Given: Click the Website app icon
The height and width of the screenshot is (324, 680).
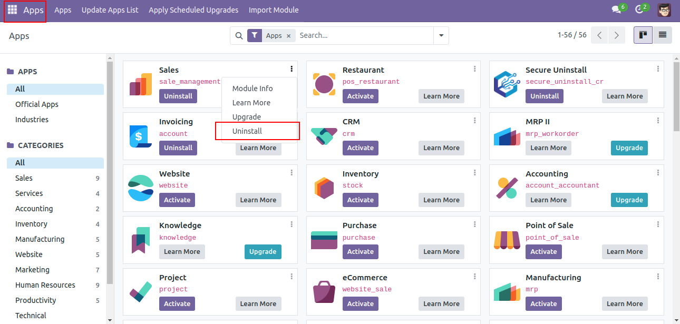Looking at the screenshot, I should pos(140,188).
